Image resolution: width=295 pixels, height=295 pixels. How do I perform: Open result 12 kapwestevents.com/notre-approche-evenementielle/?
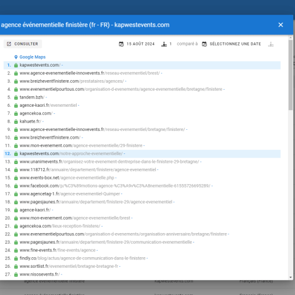(x=71, y=154)
